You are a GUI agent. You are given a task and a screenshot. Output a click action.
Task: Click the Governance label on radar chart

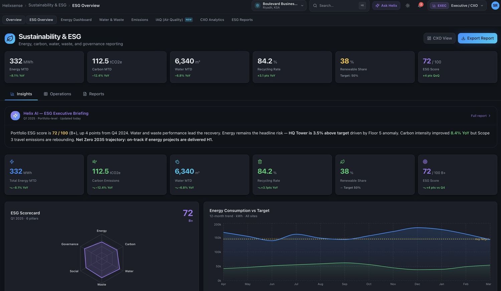click(x=70, y=244)
